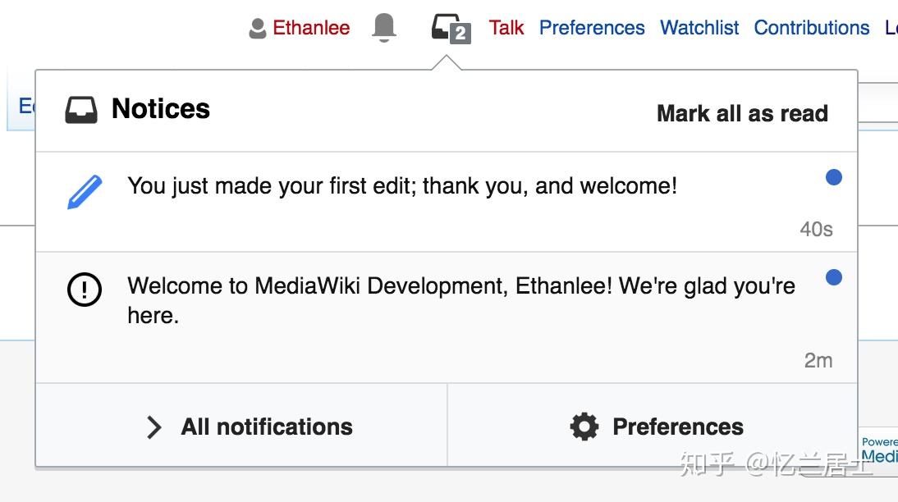Click Mark all as read
The height and width of the screenshot is (502, 898).
[742, 113]
